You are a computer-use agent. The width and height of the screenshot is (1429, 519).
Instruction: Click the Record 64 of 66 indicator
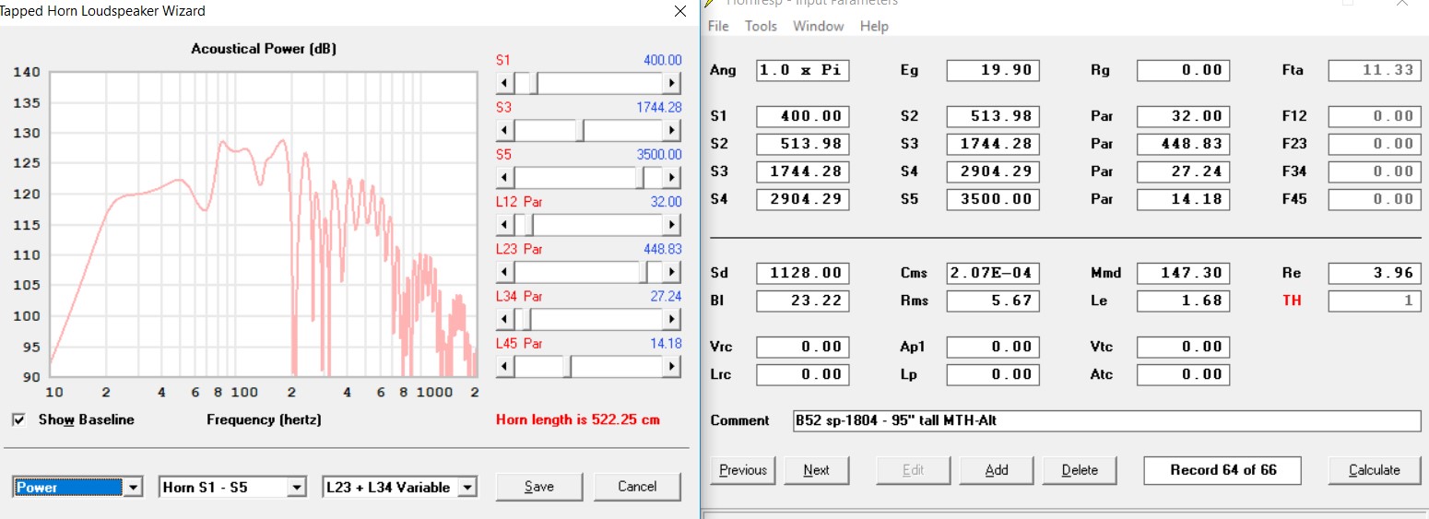1222,470
